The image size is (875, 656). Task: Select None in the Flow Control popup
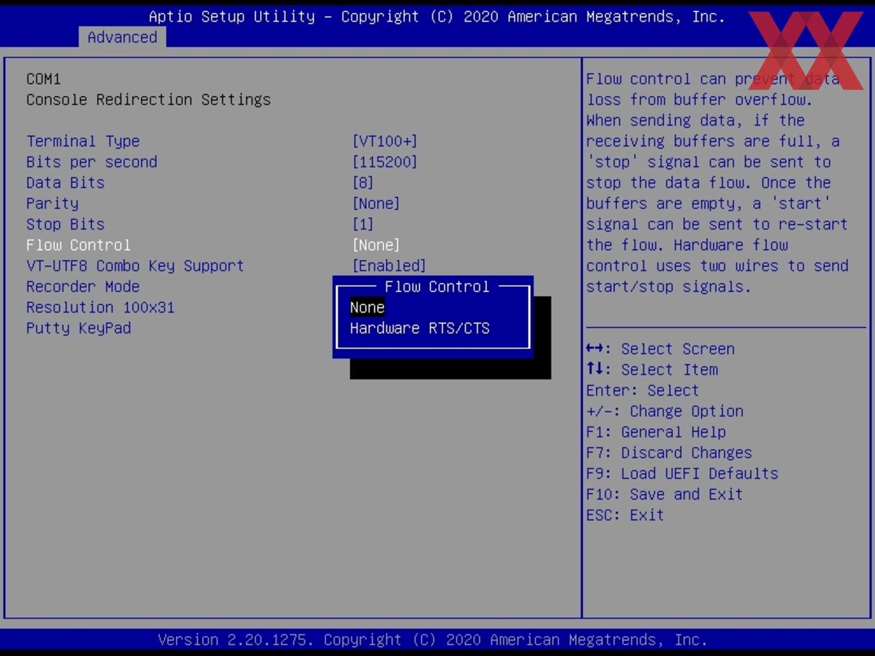[367, 307]
